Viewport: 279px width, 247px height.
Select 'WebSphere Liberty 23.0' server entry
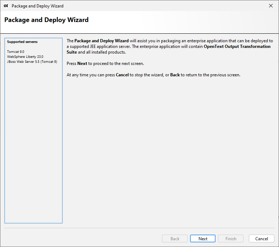[x=25, y=57]
